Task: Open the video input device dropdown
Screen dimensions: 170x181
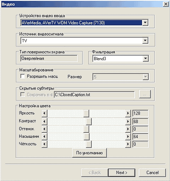Action: click(145, 22)
